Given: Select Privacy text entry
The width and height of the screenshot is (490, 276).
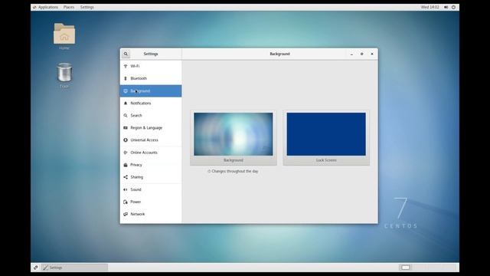Looking at the screenshot, I should coord(136,165).
